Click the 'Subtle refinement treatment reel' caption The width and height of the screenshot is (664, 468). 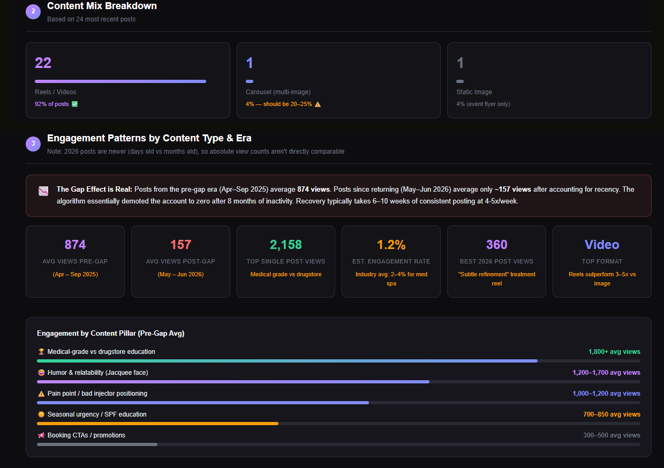tap(496, 279)
